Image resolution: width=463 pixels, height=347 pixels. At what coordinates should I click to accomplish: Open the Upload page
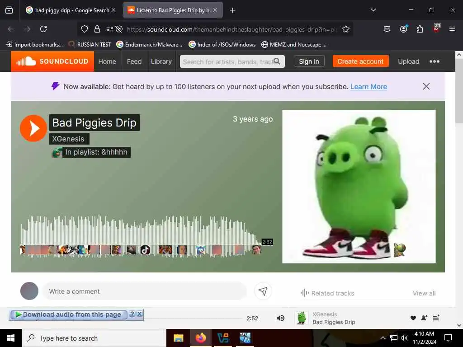click(x=408, y=61)
